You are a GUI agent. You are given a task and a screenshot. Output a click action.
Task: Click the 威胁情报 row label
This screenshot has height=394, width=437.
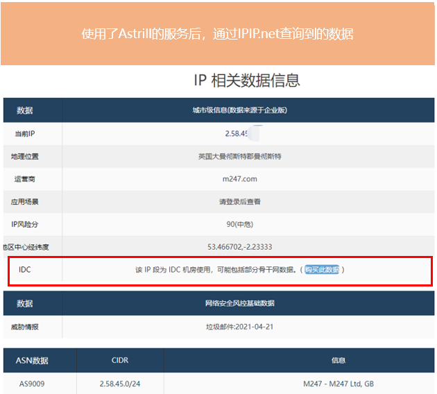tap(25, 327)
